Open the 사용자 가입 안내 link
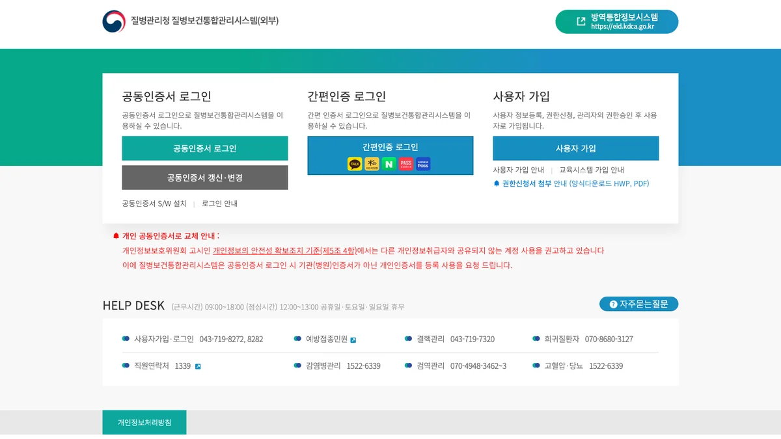The image size is (781, 439). pos(518,170)
